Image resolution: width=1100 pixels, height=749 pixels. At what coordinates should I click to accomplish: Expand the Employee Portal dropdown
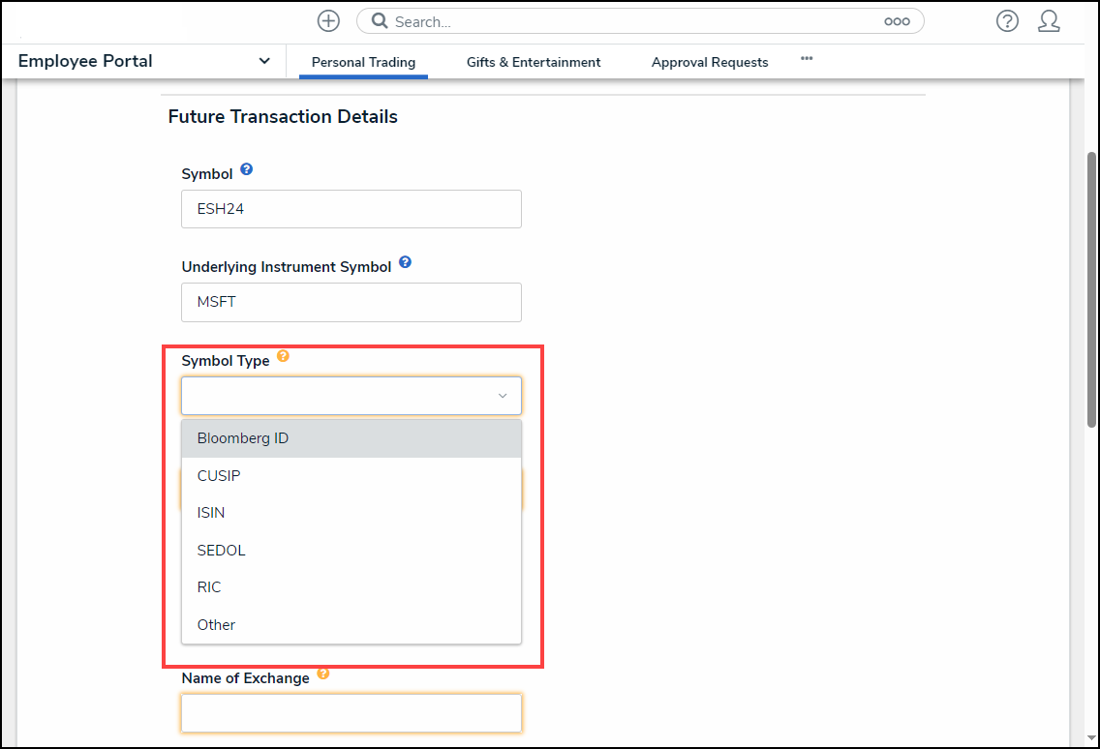click(x=264, y=61)
